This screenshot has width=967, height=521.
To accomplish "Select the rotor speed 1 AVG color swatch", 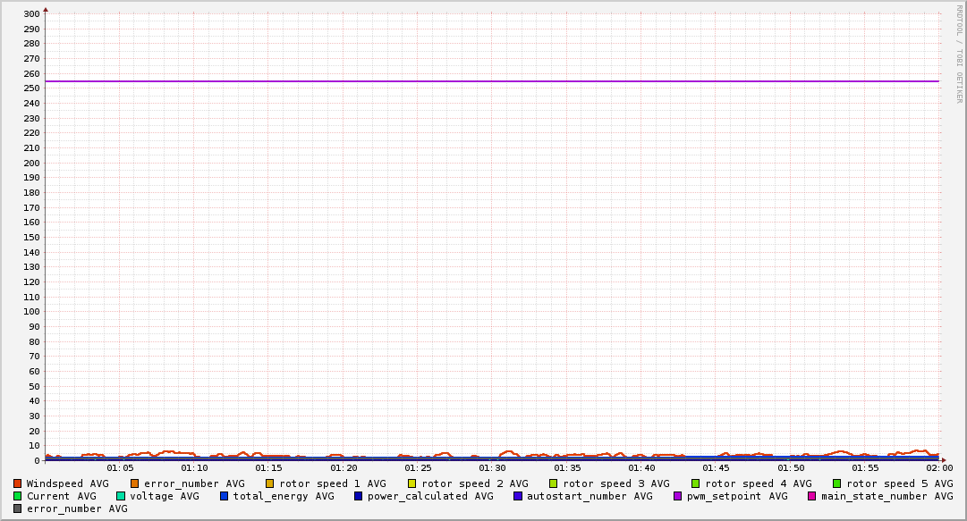I will click(270, 483).
